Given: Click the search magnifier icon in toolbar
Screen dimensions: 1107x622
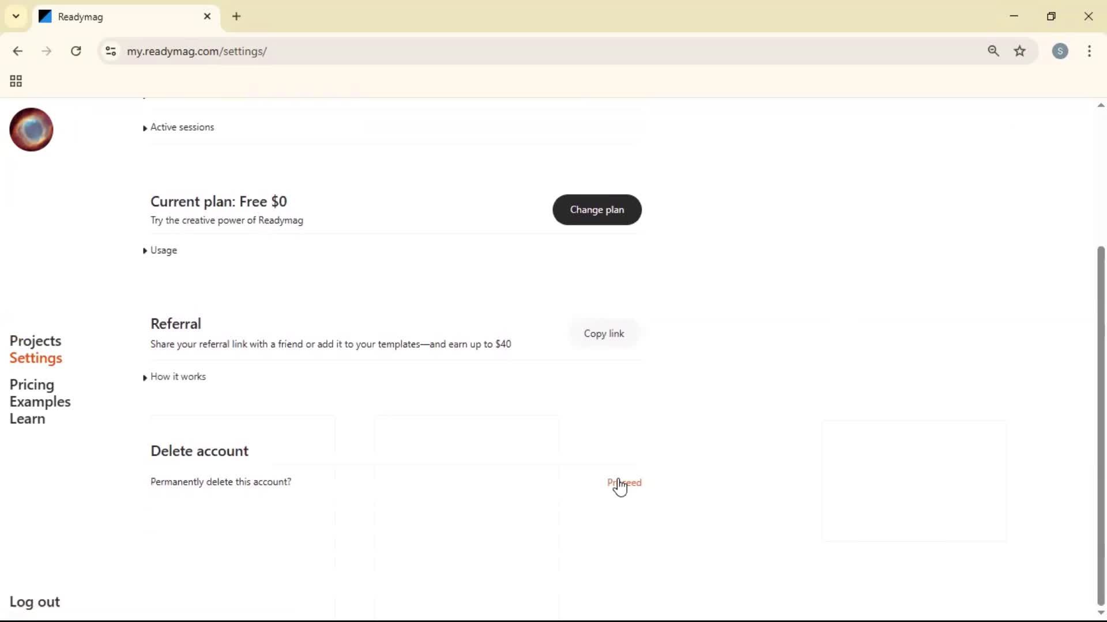Looking at the screenshot, I should pyautogui.click(x=994, y=51).
